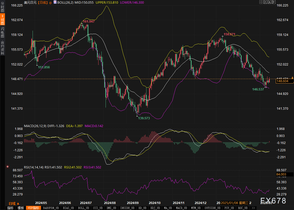The image size is (294, 210).
Task: Open the BOLL indicator chart icon
Action: pyautogui.click(x=55, y=2)
